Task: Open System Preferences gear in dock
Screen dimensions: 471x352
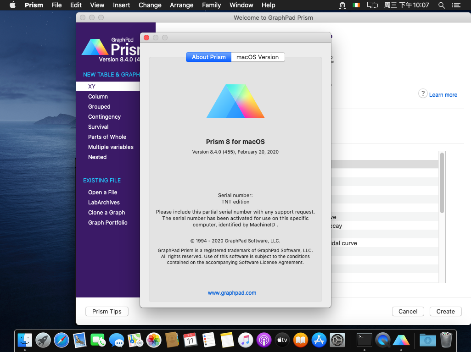Action: [x=337, y=340]
